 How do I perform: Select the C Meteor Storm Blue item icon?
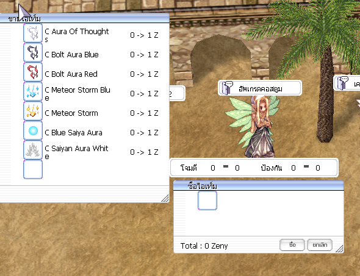pyautogui.click(x=33, y=91)
